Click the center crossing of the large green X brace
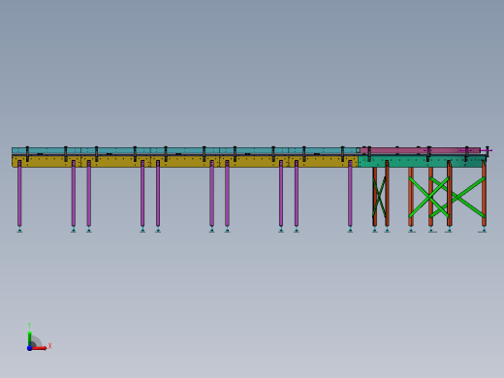Screen dimensions: 504x378 tap(428, 197)
